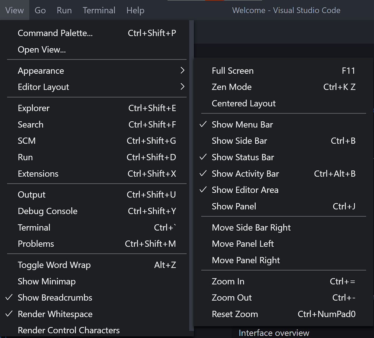Screen dimensions: 374x338
Task: Click the Interface overview link
Action: [x=274, y=333]
